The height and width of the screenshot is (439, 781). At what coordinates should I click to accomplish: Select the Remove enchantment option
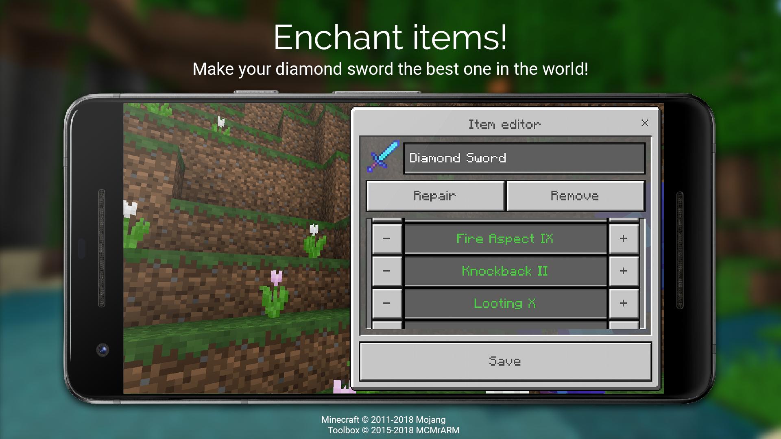575,195
